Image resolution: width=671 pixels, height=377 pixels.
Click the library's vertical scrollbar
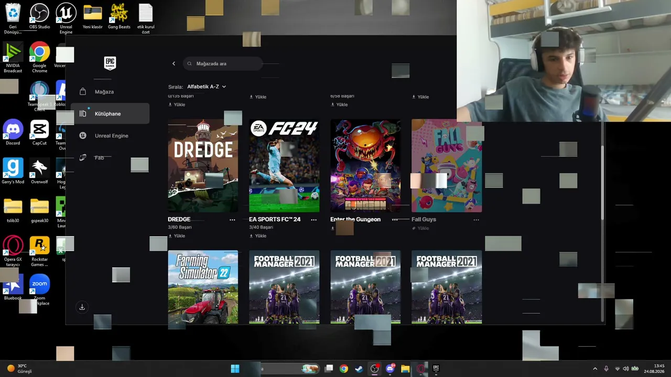click(602, 183)
